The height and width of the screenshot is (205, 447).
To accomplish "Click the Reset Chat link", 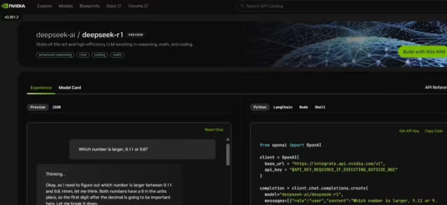I will [x=214, y=130].
